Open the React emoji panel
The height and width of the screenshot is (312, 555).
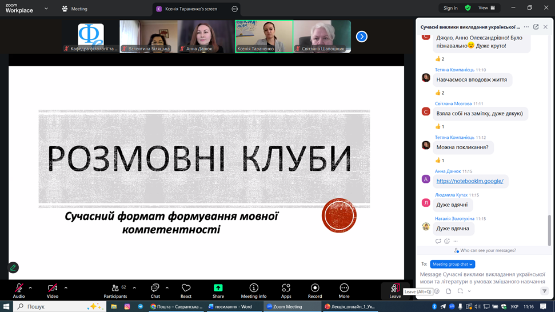pyautogui.click(x=186, y=290)
